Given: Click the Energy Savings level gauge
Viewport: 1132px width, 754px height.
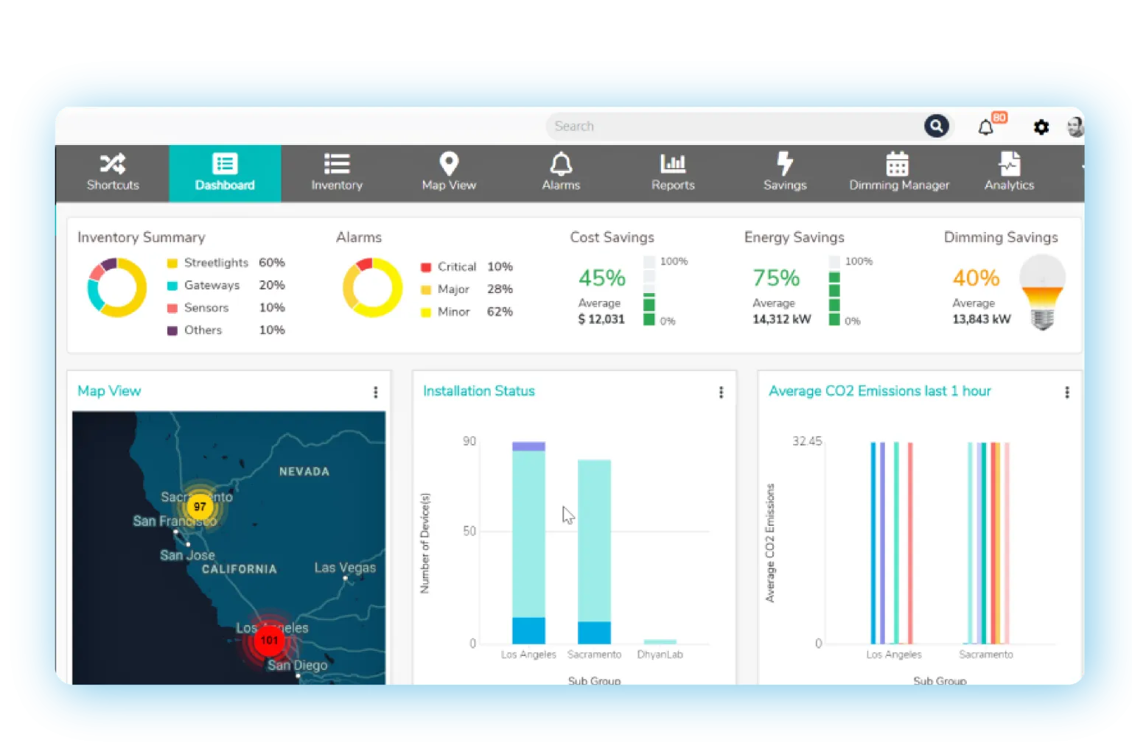Looking at the screenshot, I should click(834, 291).
